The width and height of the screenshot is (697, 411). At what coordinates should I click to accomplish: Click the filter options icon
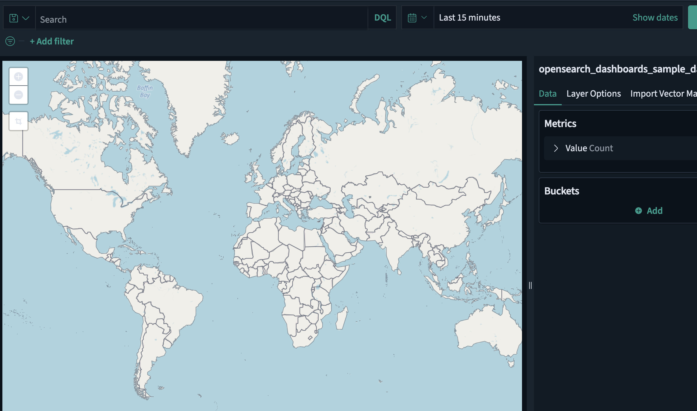[10, 41]
